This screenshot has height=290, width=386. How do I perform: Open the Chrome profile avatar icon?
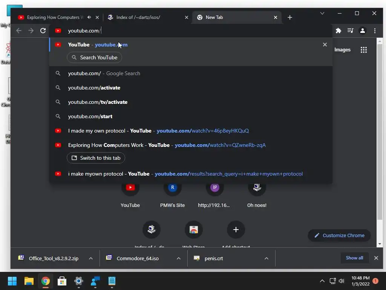click(362, 31)
